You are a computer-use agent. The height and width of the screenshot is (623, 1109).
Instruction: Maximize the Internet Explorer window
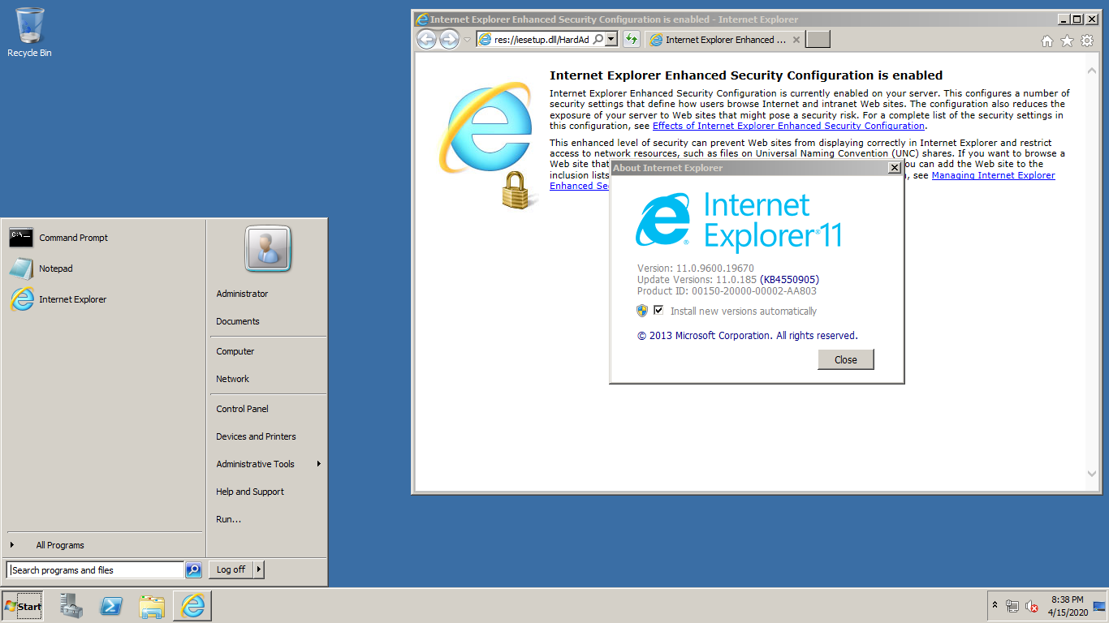pos(1077,19)
